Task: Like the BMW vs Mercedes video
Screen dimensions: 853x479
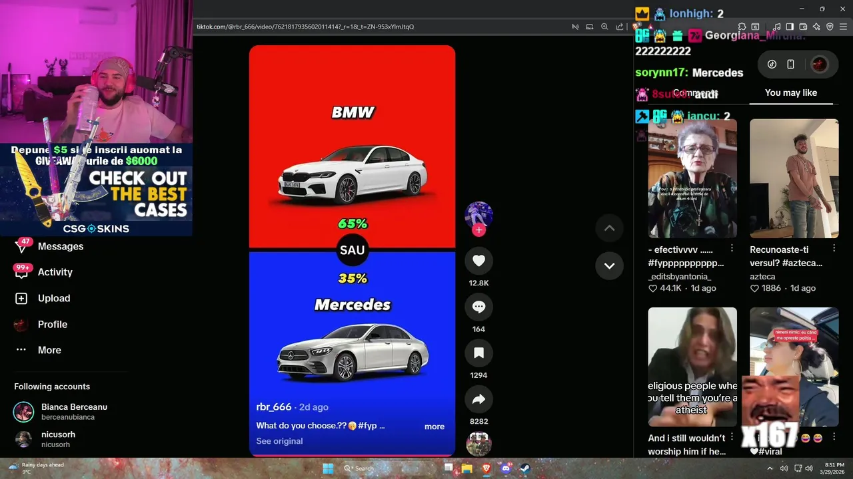Action: click(x=478, y=261)
